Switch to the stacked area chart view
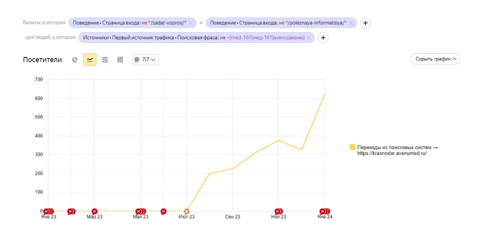481x242 pixels. coord(105,60)
